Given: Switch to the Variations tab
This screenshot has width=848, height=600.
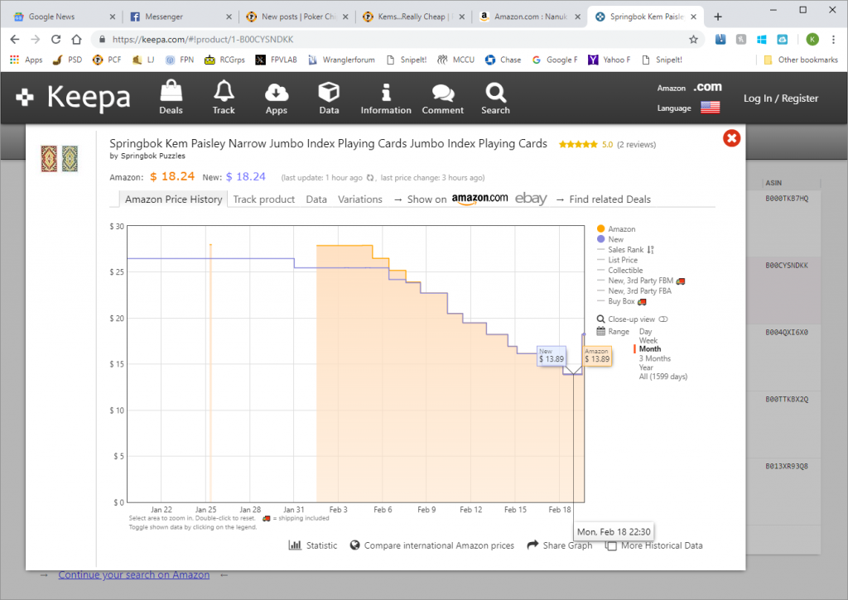Looking at the screenshot, I should coord(360,199).
